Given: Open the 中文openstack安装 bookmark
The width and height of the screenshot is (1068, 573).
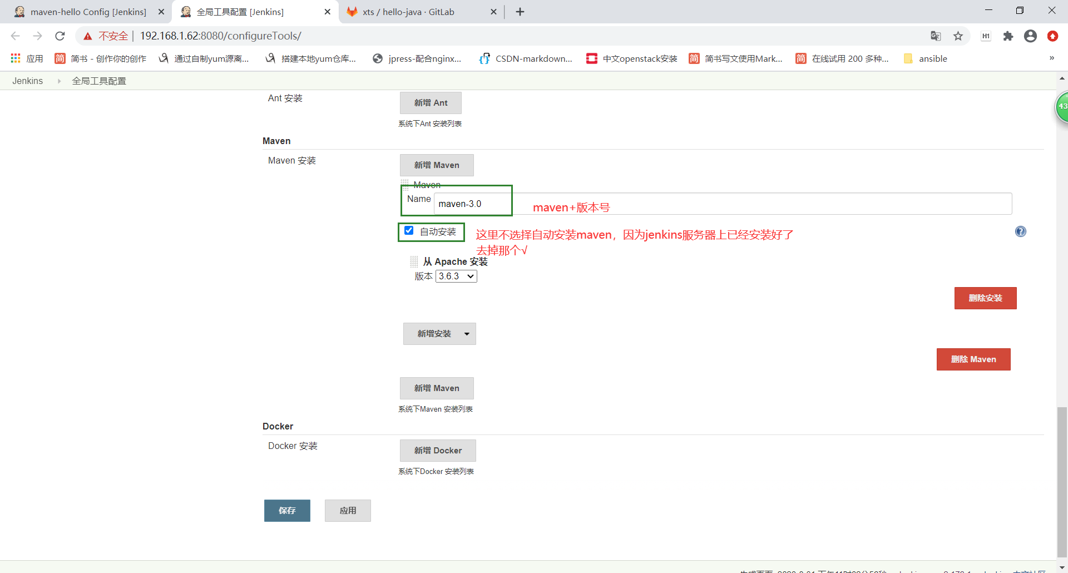Looking at the screenshot, I should pyautogui.click(x=632, y=58).
